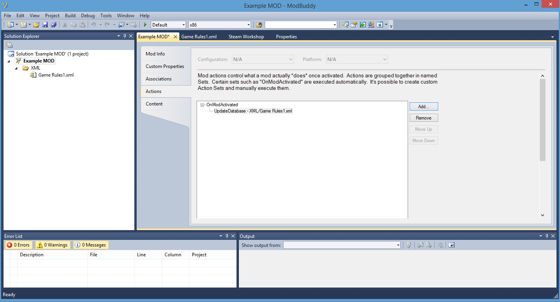Toggle word wrap in Output panel
Viewport: 560px width, 302px height.
452,245
